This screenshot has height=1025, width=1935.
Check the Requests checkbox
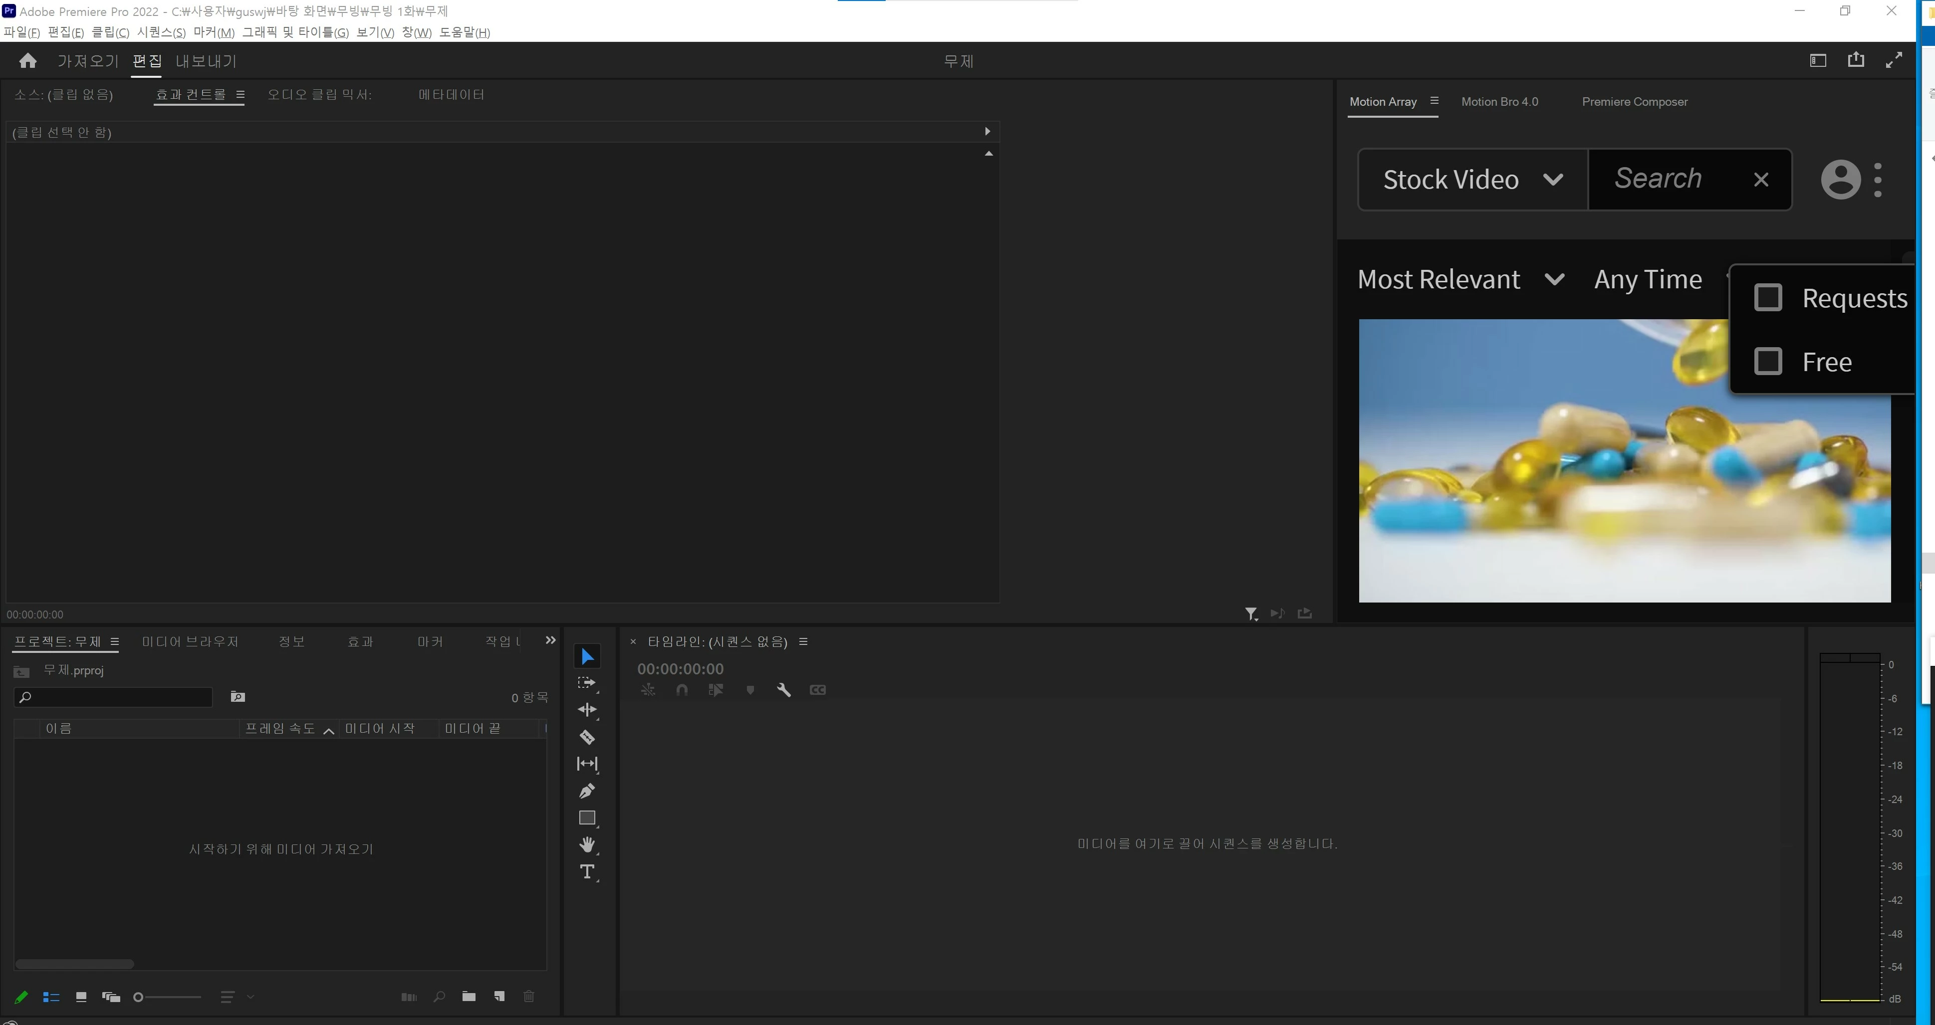[x=1767, y=297]
